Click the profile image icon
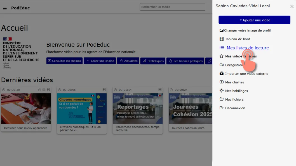This screenshot has height=166, width=296. click(x=221, y=30)
